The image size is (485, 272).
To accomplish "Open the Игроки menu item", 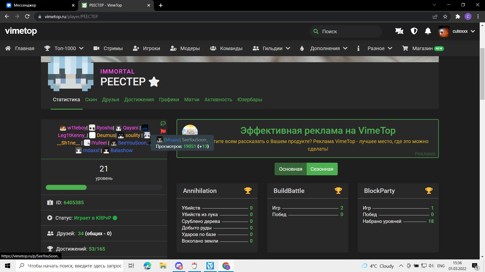I will click(x=147, y=48).
